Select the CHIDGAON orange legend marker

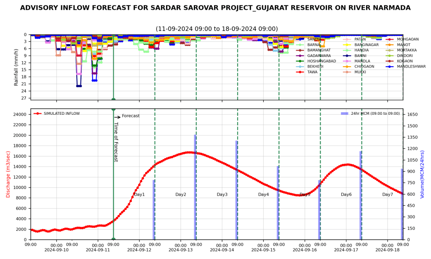tap(347, 67)
